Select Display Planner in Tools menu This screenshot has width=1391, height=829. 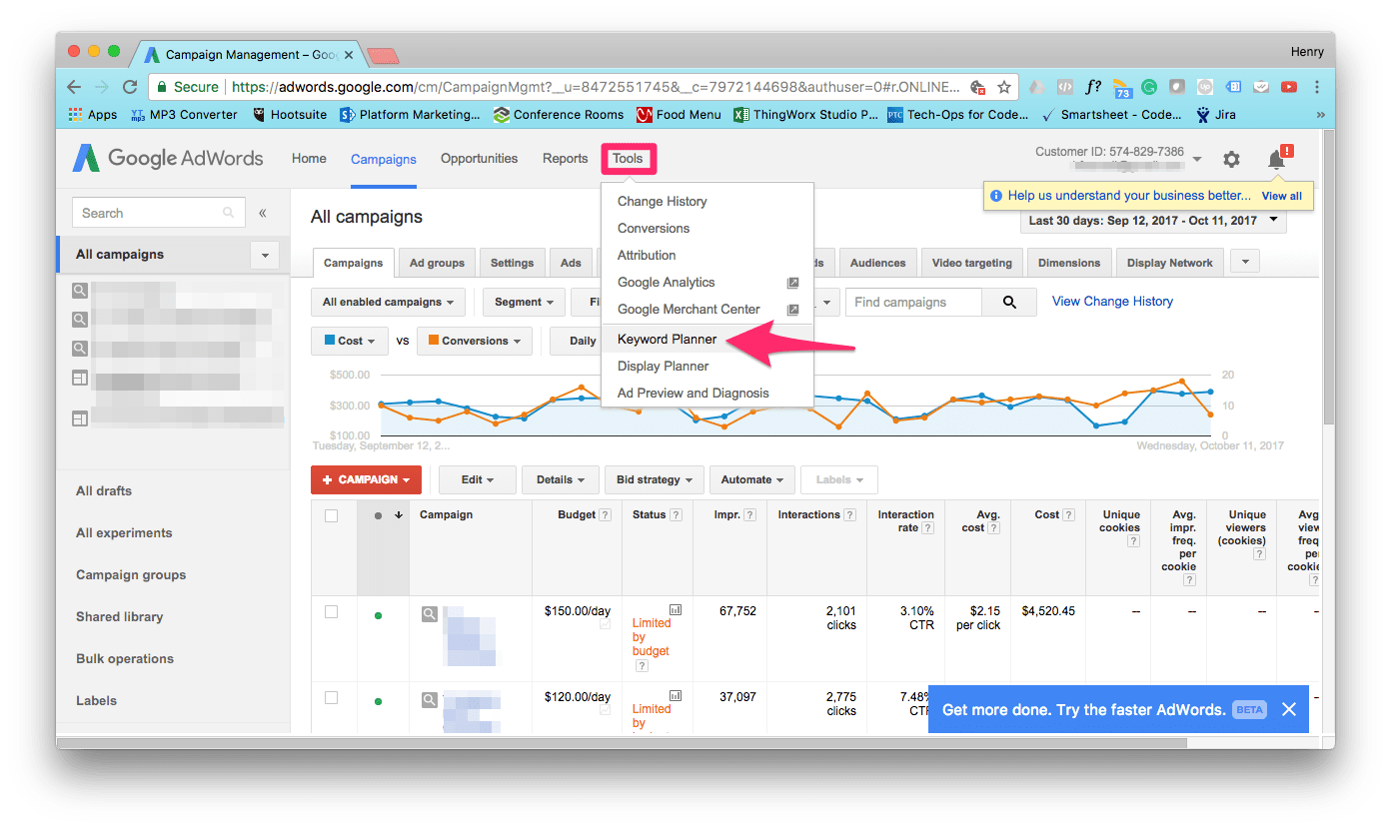pyautogui.click(x=707, y=367)
